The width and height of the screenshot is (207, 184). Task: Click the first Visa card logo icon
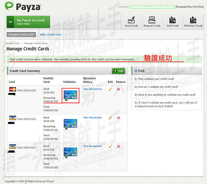(13, 118)
